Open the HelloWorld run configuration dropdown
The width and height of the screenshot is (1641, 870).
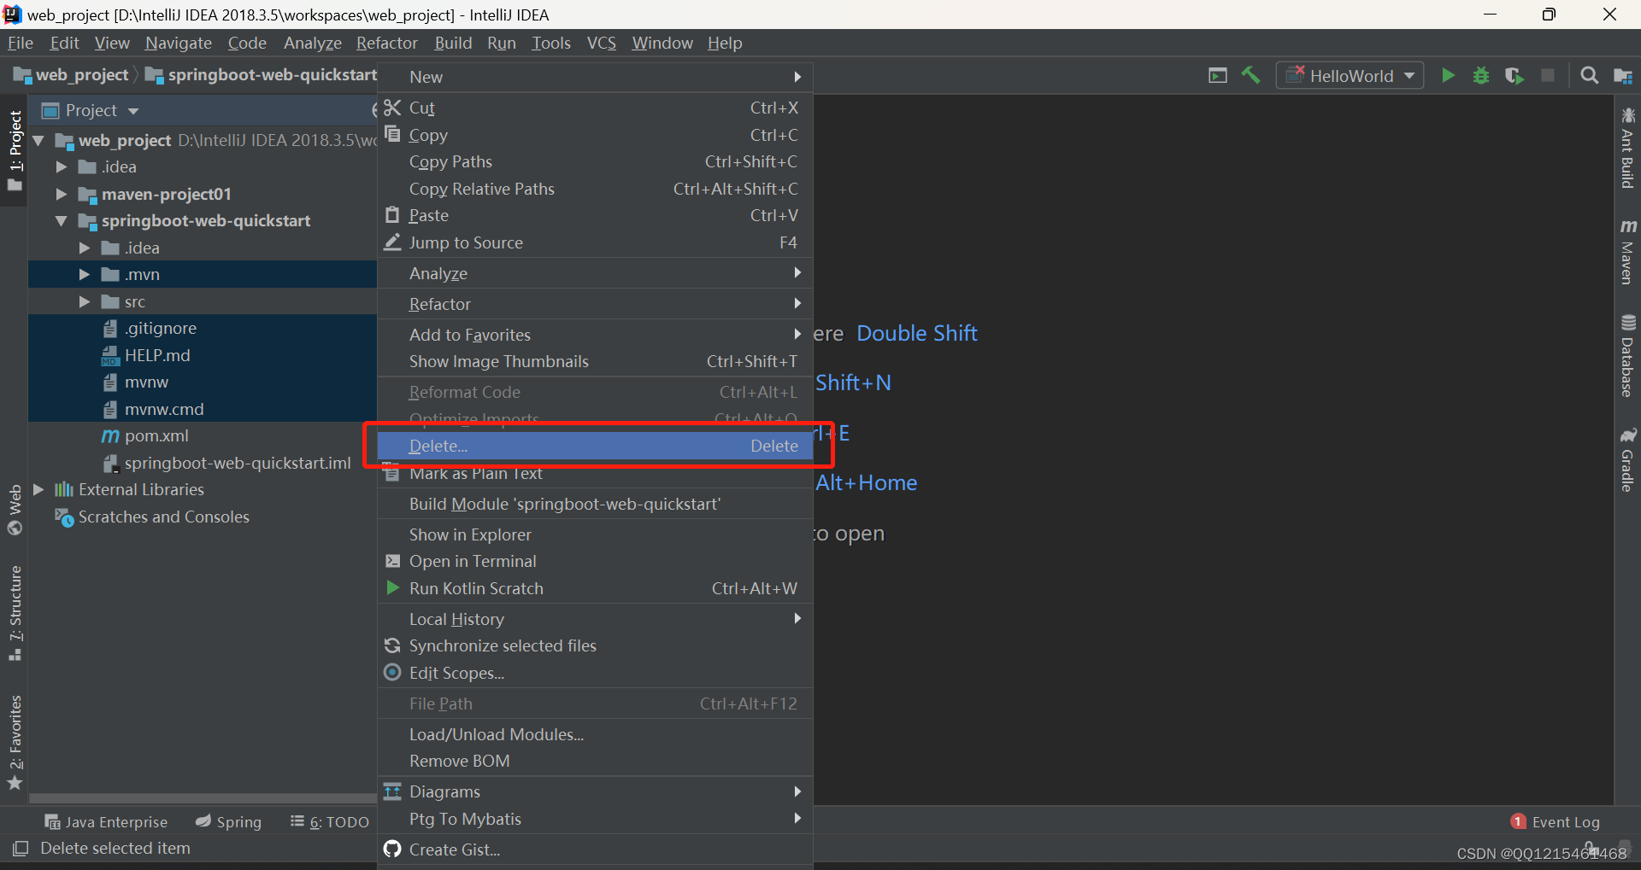pos(1350,76)
